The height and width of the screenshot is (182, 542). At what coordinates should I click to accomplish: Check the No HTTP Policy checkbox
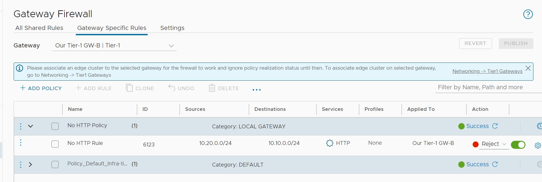(x=55, y=126)
